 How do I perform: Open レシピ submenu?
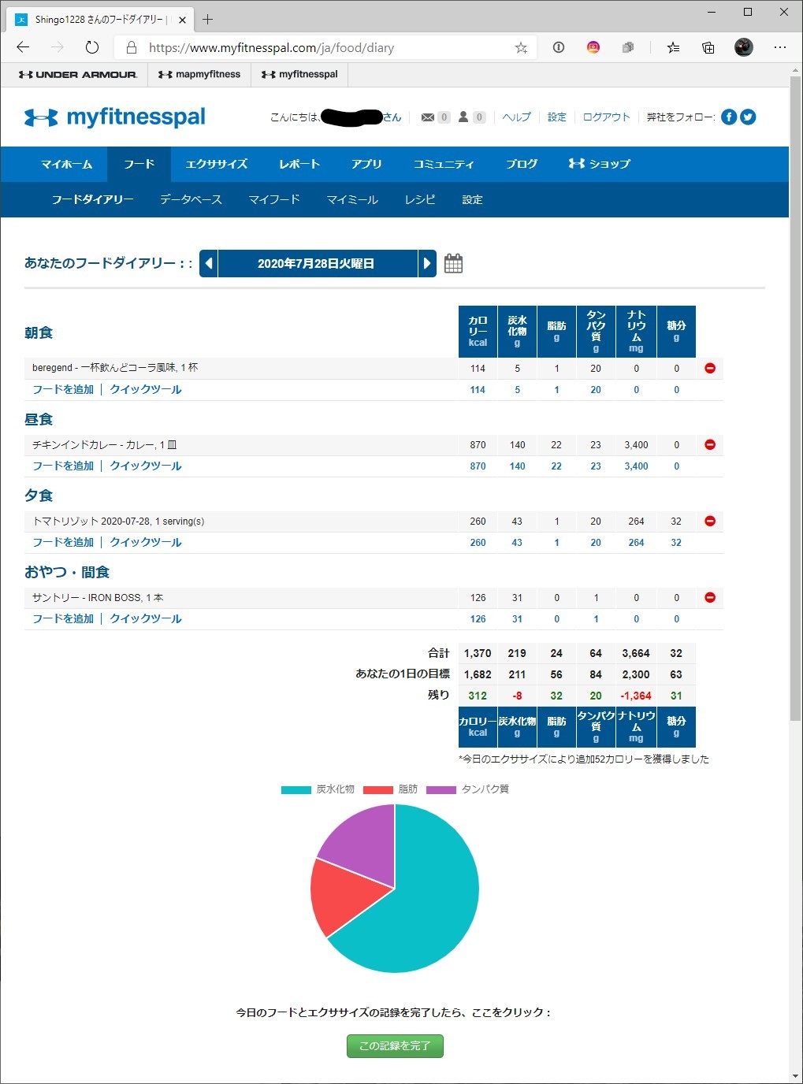pyautogui.click(x=420, y=199)
